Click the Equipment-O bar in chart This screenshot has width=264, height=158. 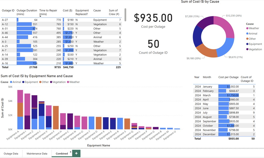pyautogui.click(x=84, y=123)
